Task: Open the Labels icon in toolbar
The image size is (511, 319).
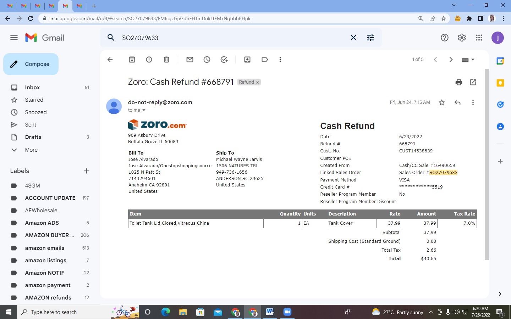Action: [x=265, y=60]
